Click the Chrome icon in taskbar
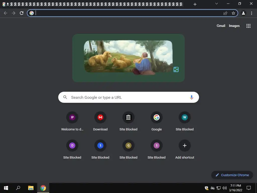Screen dimensions: 257x193 (43, 188)
